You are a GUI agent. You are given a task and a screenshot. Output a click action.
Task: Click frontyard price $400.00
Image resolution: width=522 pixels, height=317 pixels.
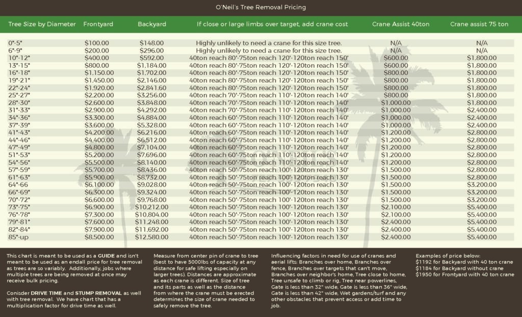pyautogui.click(x=96, y=58)
